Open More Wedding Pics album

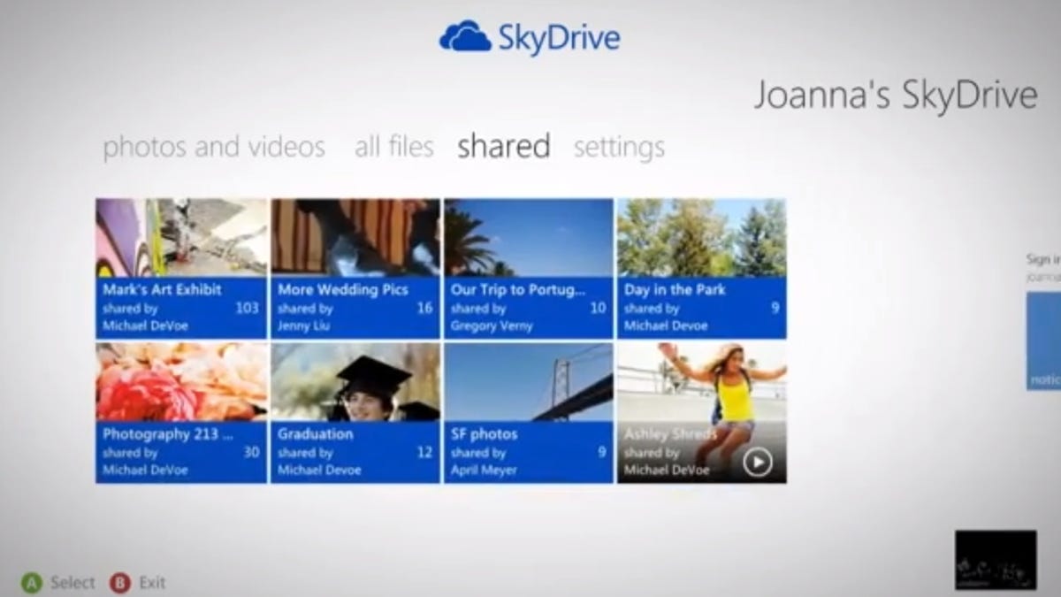[355, 269]
